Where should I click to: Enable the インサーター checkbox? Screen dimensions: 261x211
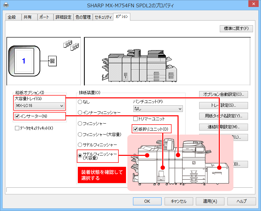click(x=17, y=116)
